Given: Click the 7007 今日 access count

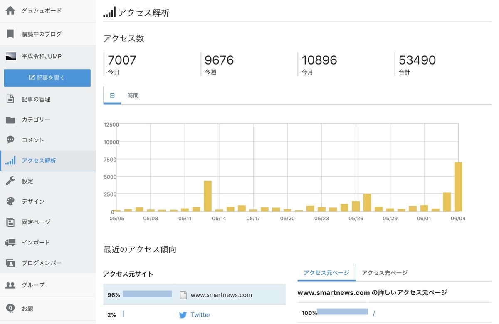Looking at the screenshot, I should point(122,60).
